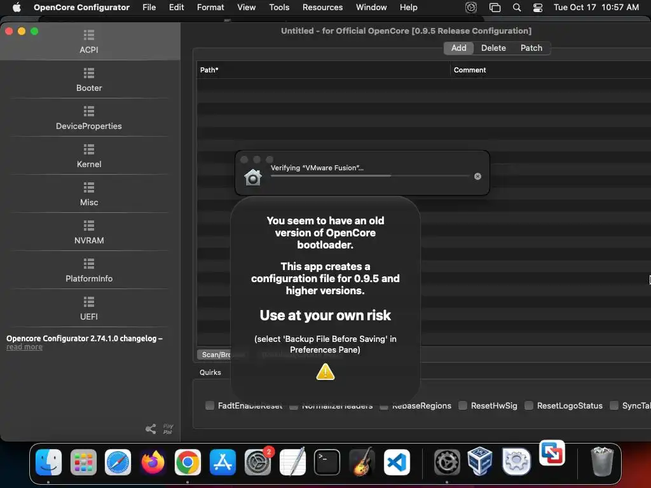The image size is (651, 488).
Task: Open the Booter section in sidebar
Action: click(x=89, y=79)
